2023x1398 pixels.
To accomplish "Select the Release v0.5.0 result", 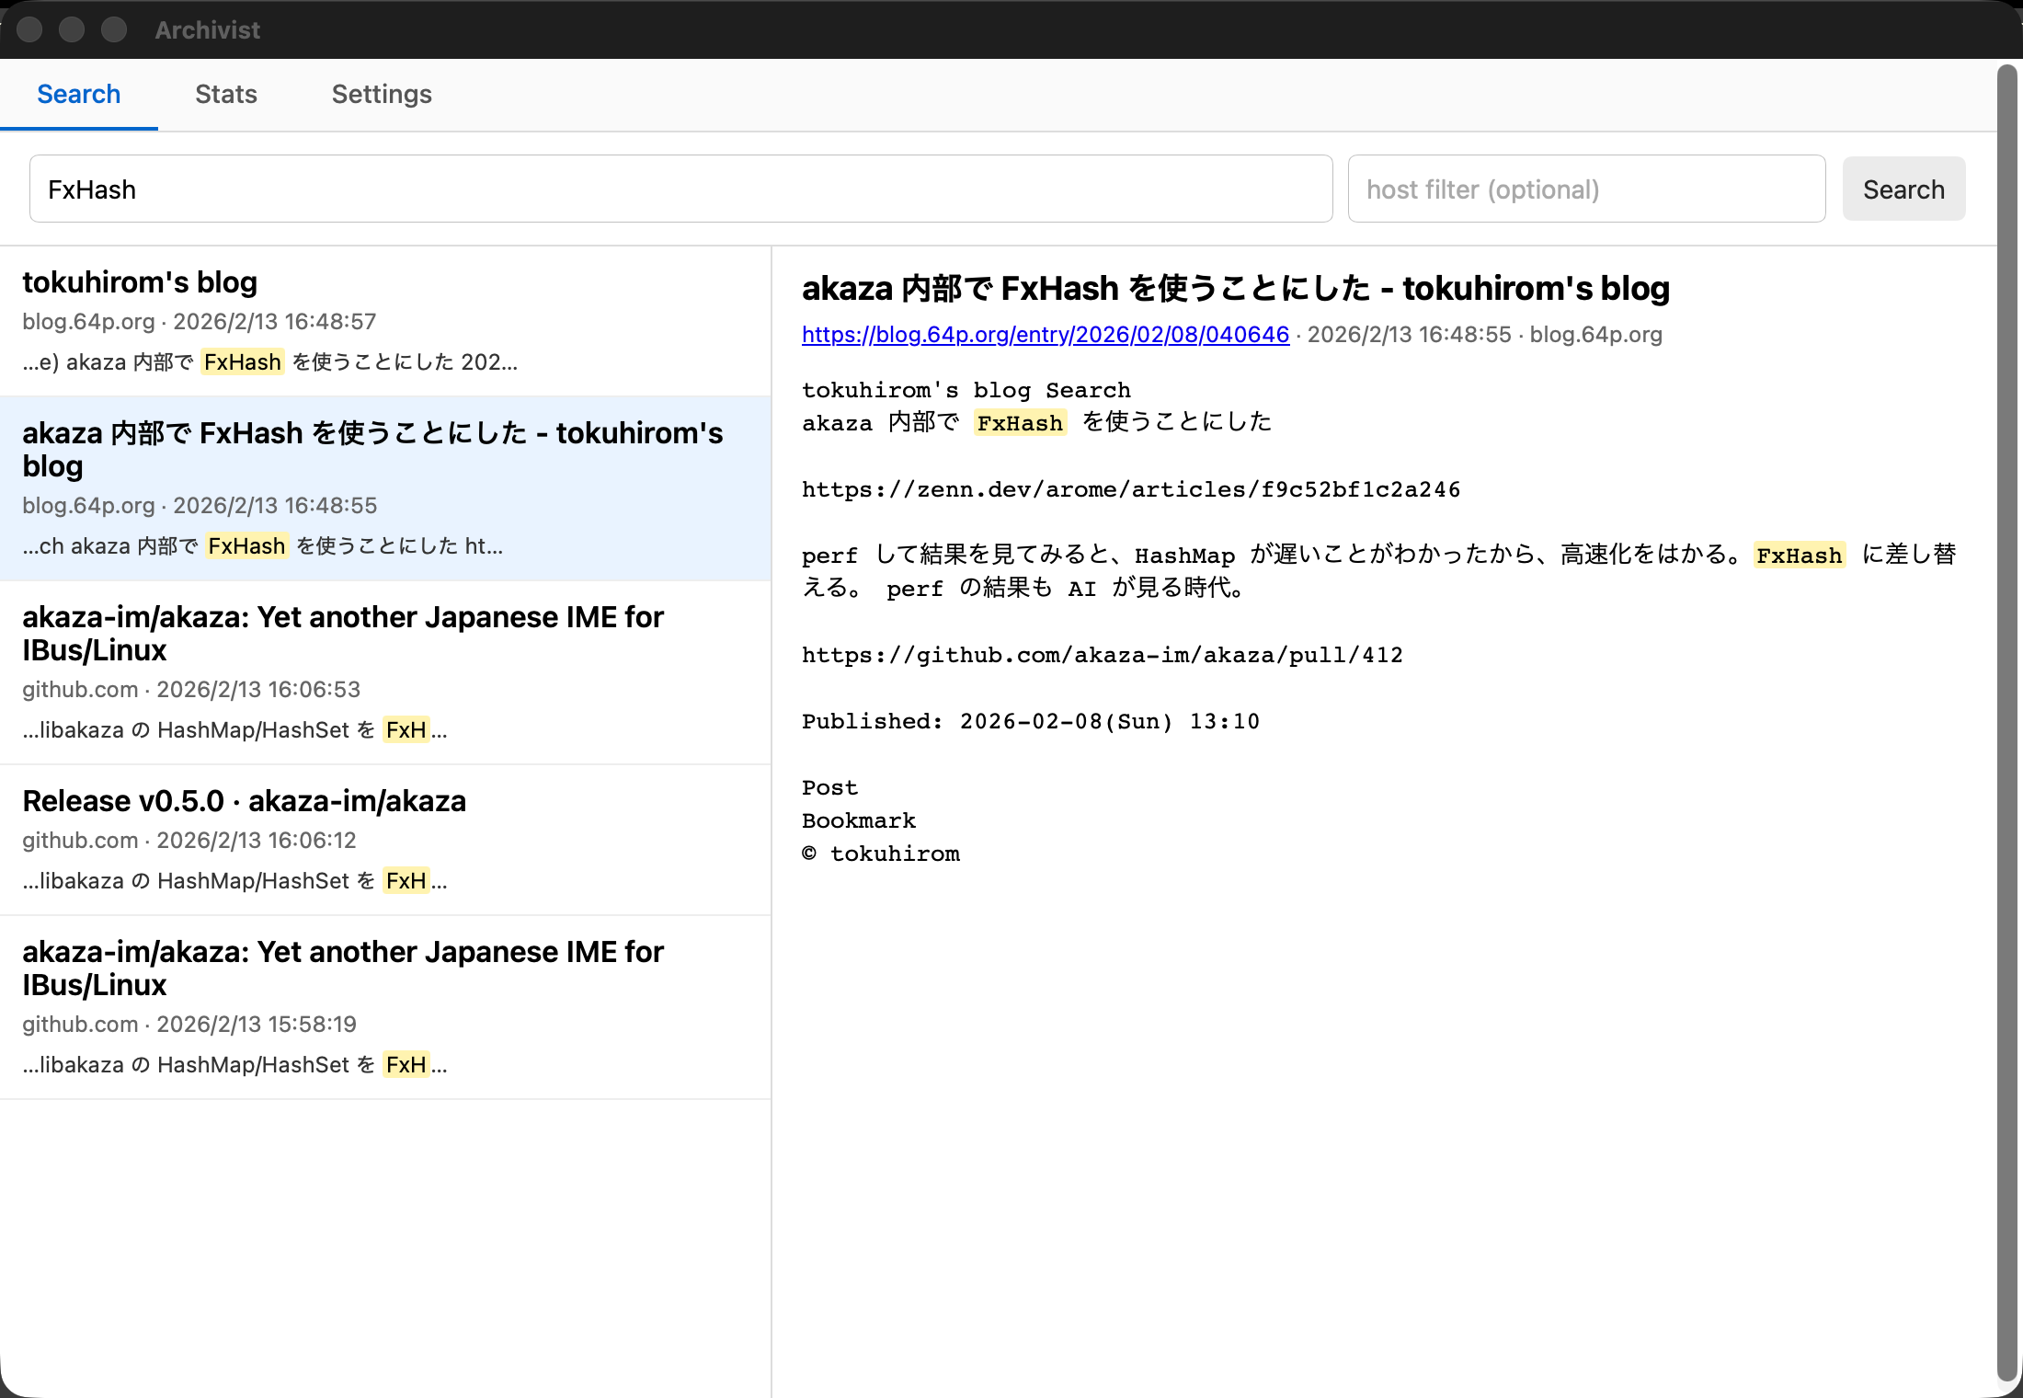I will point(384,839).
